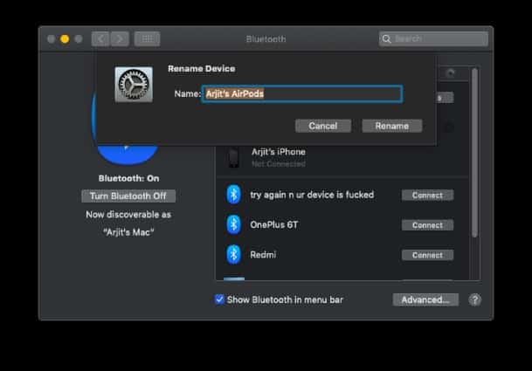Select the Arjit's iPhone row text
532x371 pixels.
point(279,152)
